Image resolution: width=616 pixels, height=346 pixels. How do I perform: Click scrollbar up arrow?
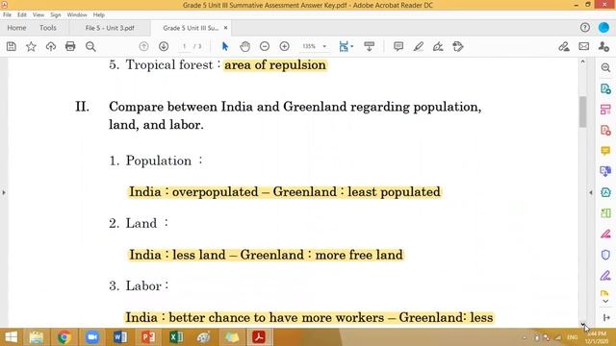(582, 62)
